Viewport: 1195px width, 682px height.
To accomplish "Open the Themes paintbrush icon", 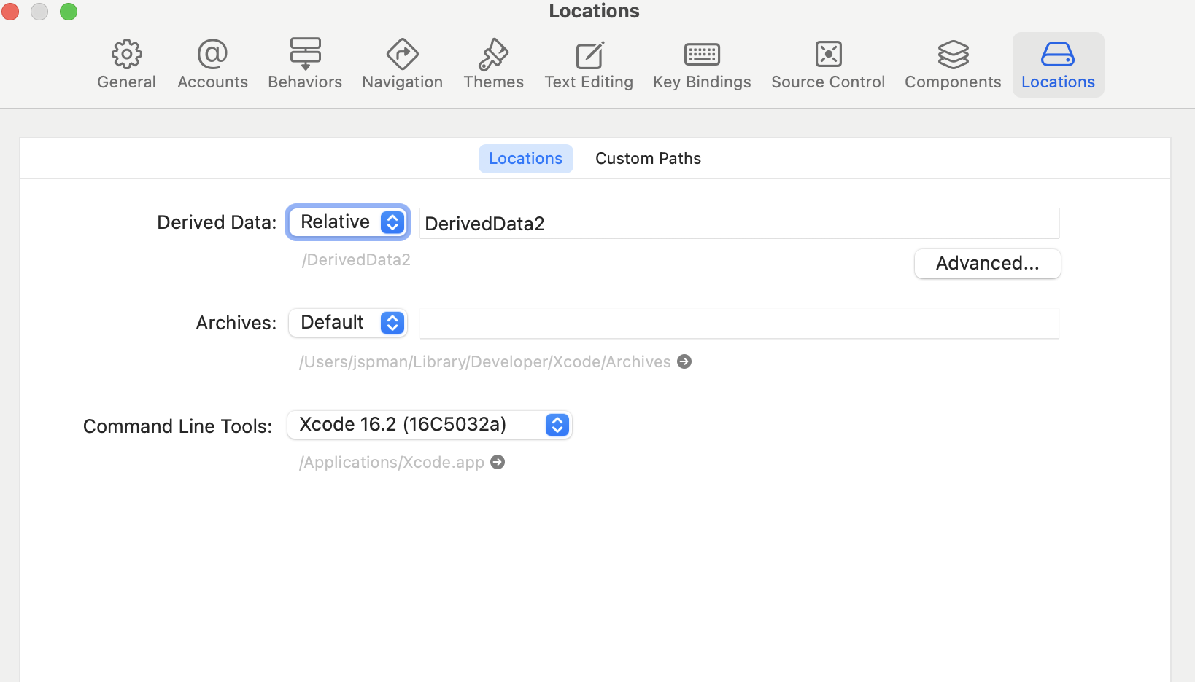I will click(493, 55).
